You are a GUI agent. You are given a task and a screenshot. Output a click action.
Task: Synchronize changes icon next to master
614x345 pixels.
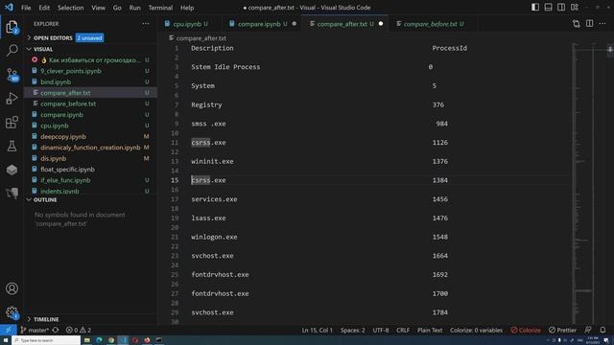[x=56, y=330]
